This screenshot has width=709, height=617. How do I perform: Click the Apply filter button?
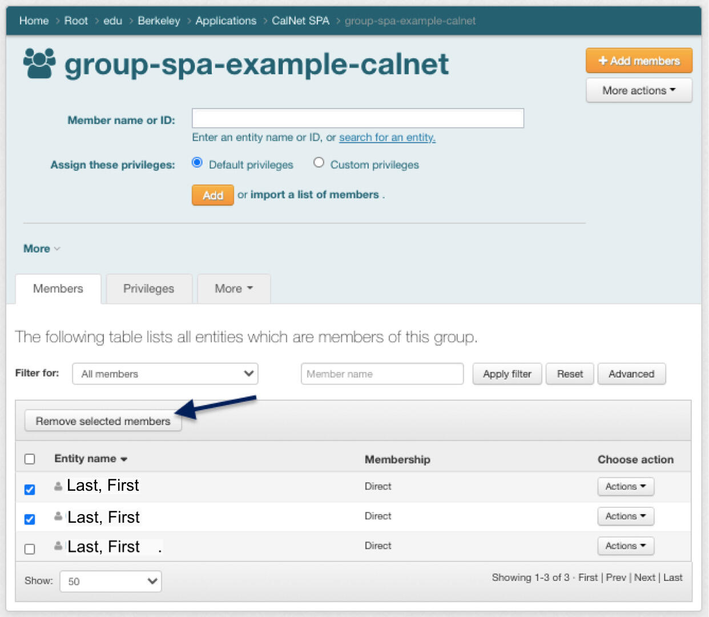tap(506, 374)
